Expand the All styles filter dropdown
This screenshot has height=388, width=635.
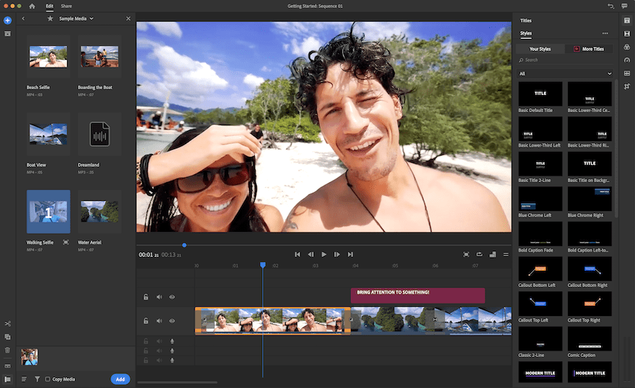tap(565, 73)
